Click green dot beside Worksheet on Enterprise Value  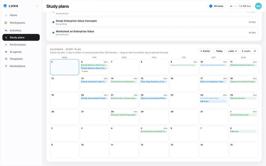(53, 33)
